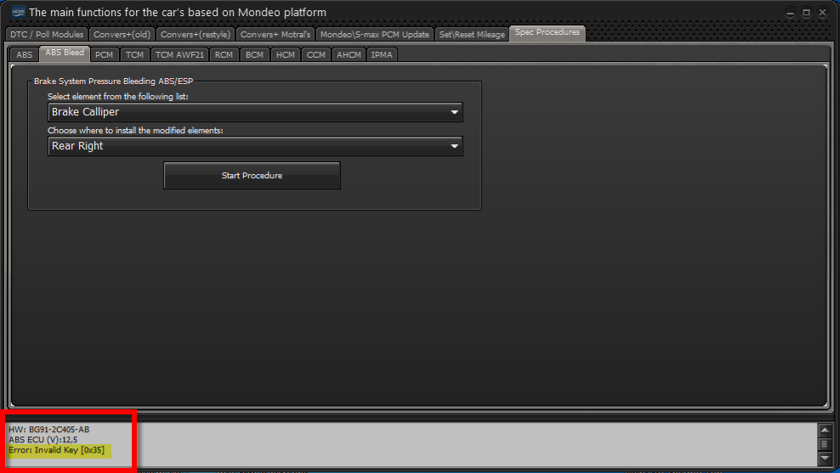
Task: Switch to DTC / Poll Modules tab
Action: pyautogui.click(x=47, y=35)
